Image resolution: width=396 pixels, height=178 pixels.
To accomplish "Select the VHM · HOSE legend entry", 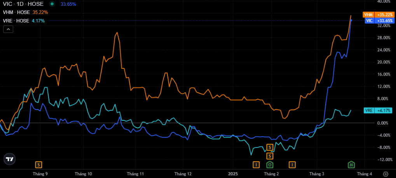I will 16,12.
